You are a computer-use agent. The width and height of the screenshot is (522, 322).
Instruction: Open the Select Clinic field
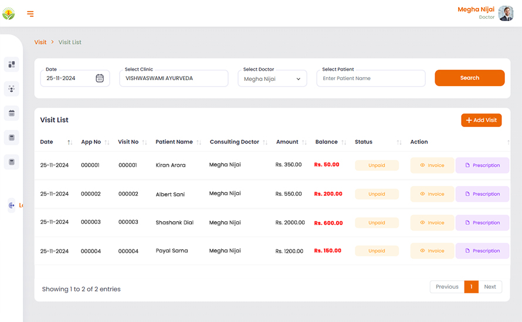(x=174, y=78)
